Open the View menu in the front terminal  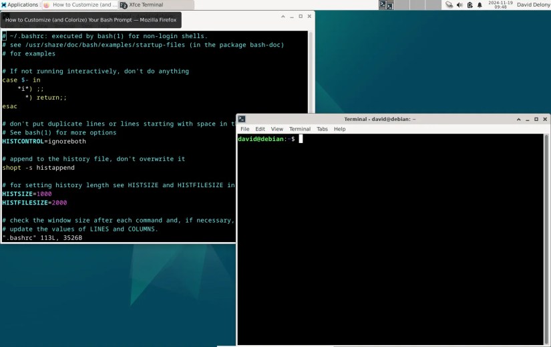coord(277,129)
